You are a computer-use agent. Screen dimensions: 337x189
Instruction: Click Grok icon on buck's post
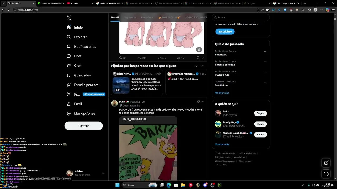click(198, 102)
